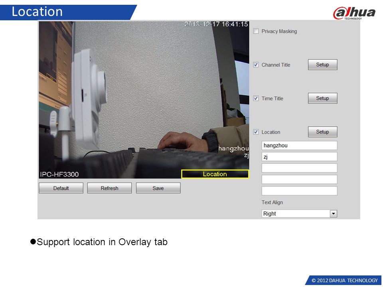Click the third empty location text field
Image resolution: width=383 pixels, height=287 pixels.
coord(299,168)
